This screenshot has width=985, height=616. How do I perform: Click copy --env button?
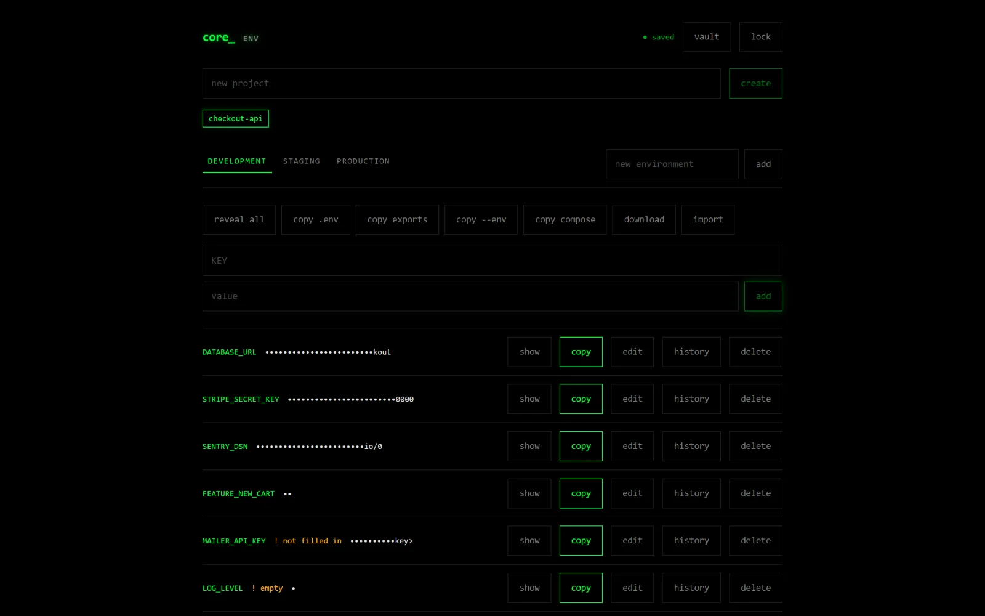tap(481, 219)
